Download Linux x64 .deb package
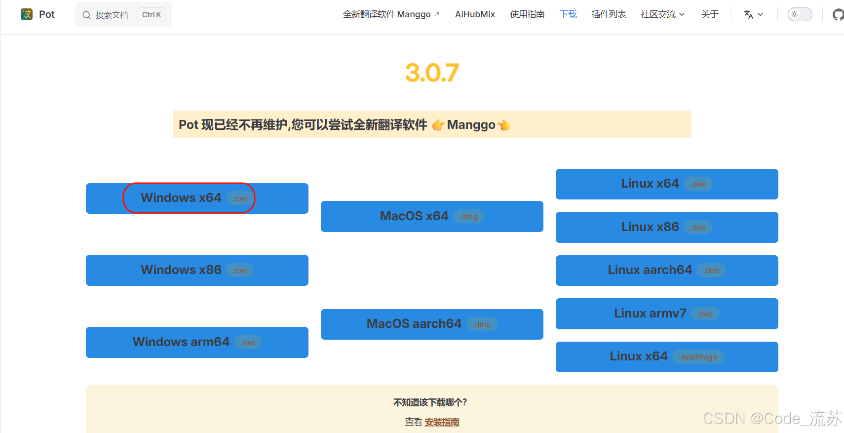The width and height of the screenshot is (844, 433). click(x=667, y=184)
